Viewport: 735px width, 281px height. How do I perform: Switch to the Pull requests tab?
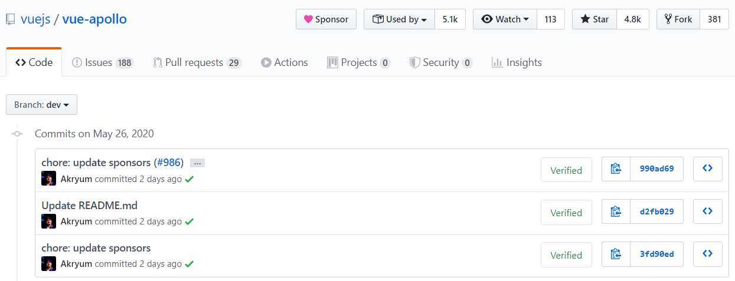(x=197, y=62)
